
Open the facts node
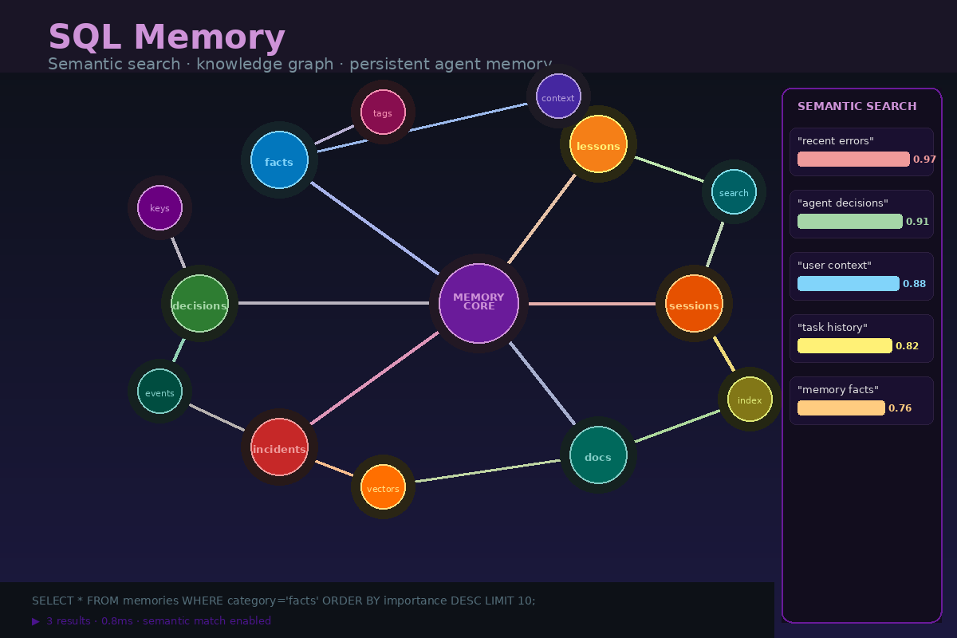(278, 160)
